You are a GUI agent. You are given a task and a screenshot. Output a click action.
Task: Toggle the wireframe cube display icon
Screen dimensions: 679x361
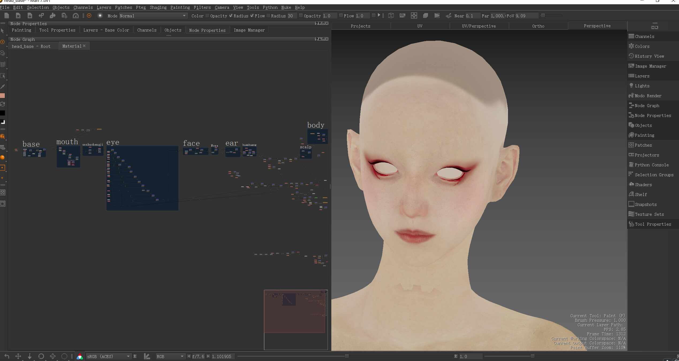[391, 16]
